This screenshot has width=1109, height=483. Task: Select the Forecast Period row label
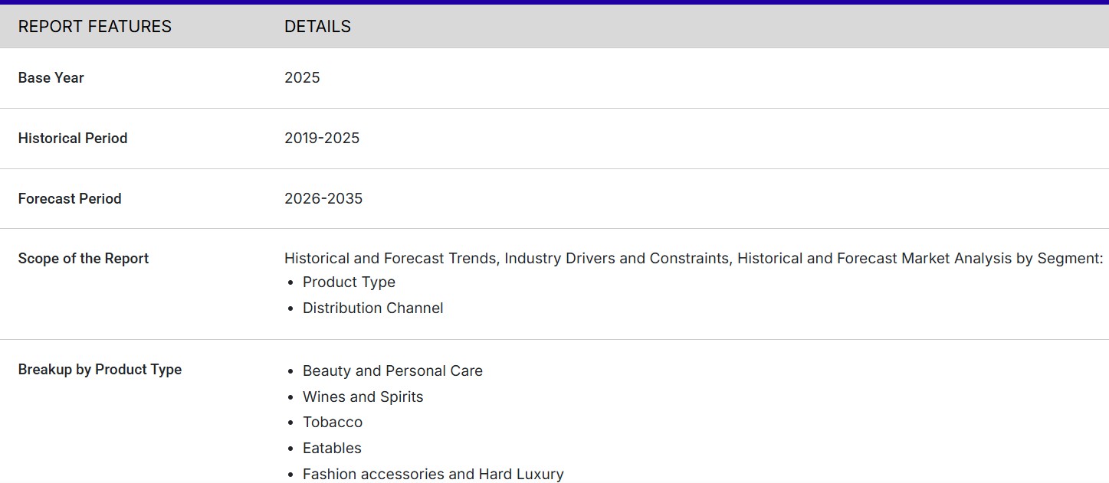point(70,199)
